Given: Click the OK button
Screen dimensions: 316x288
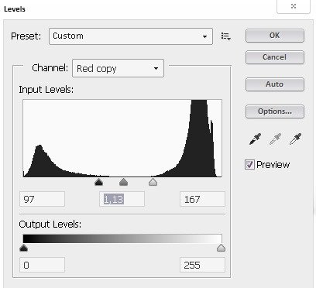Looking at the screenshot, I should pos(275,36).
